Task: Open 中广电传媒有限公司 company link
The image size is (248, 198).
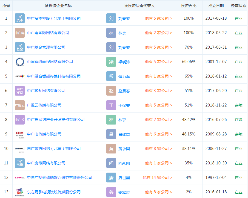Action: click(x=44, y=134)
